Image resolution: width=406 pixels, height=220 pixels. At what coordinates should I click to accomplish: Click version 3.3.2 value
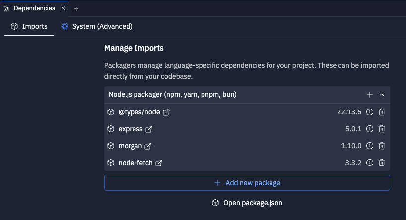353,163
